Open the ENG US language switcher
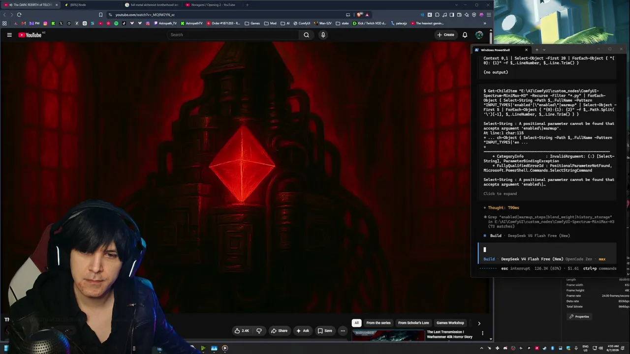The width and height of the screenshot is (630, 354). coord(585,348)
